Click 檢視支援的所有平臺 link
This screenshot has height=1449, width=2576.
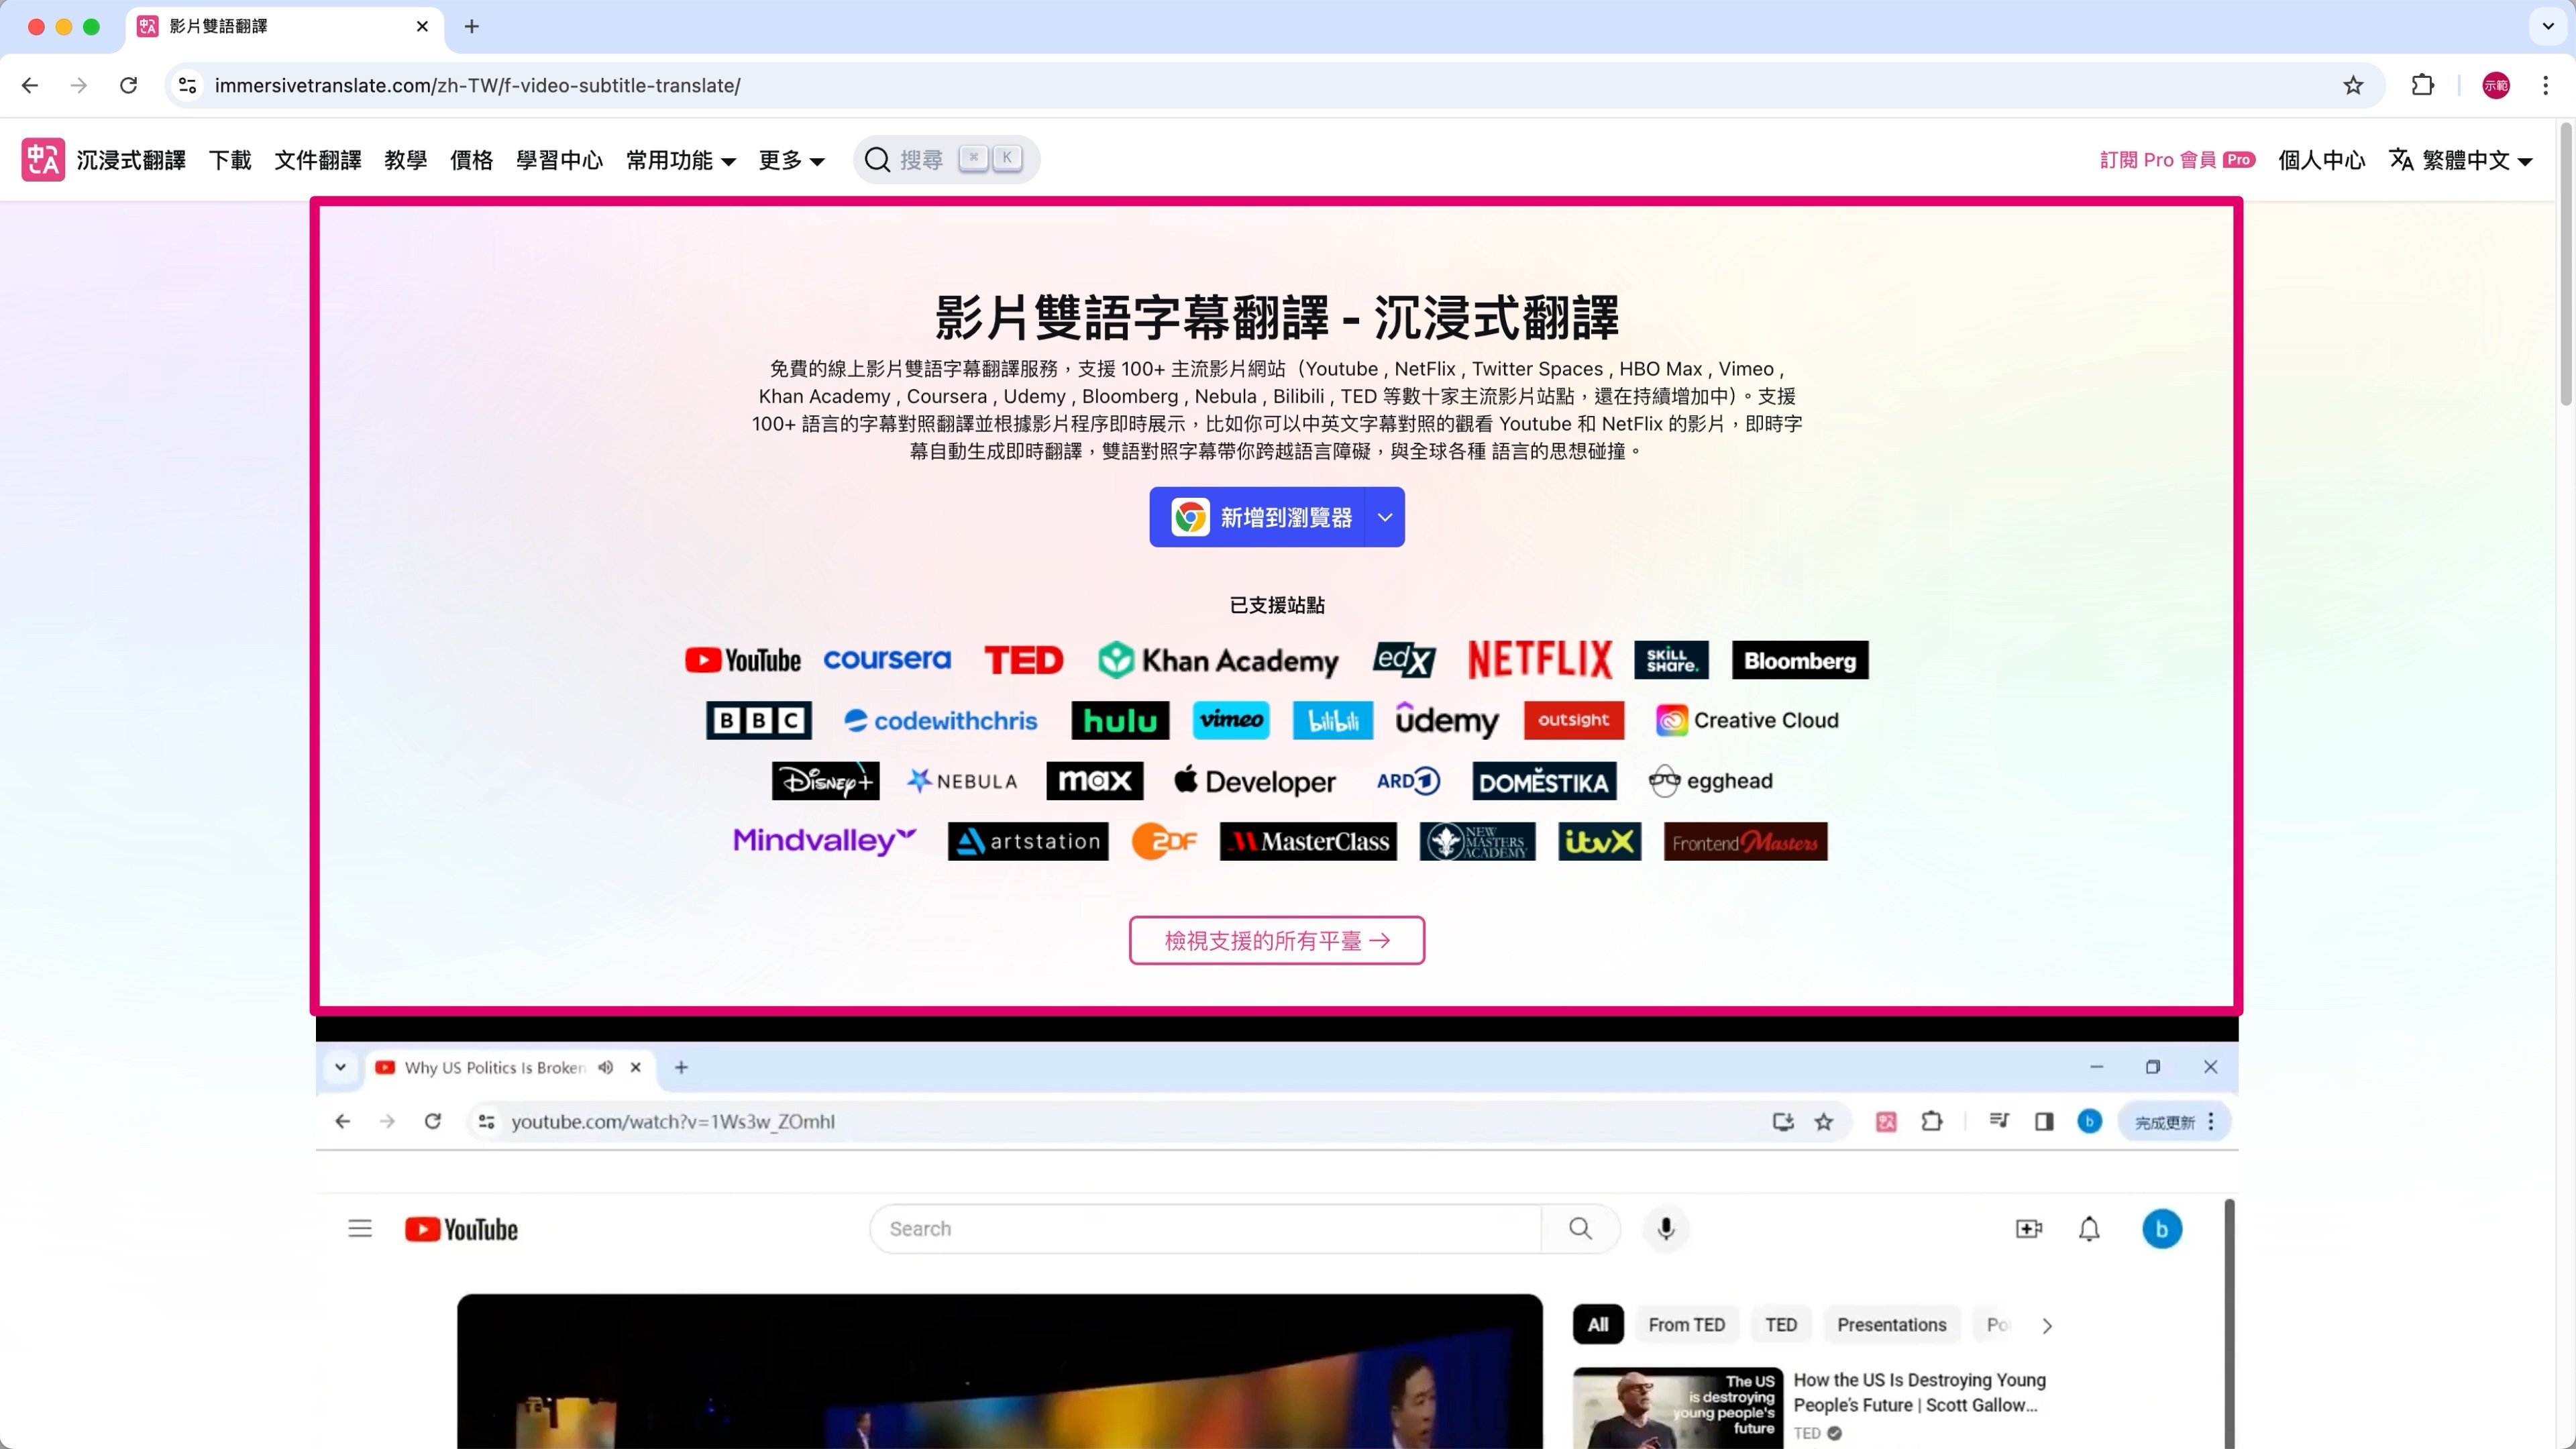1277,940
